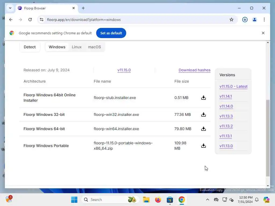
Task: Select version v11.13.3
Action: pos(226,116)
